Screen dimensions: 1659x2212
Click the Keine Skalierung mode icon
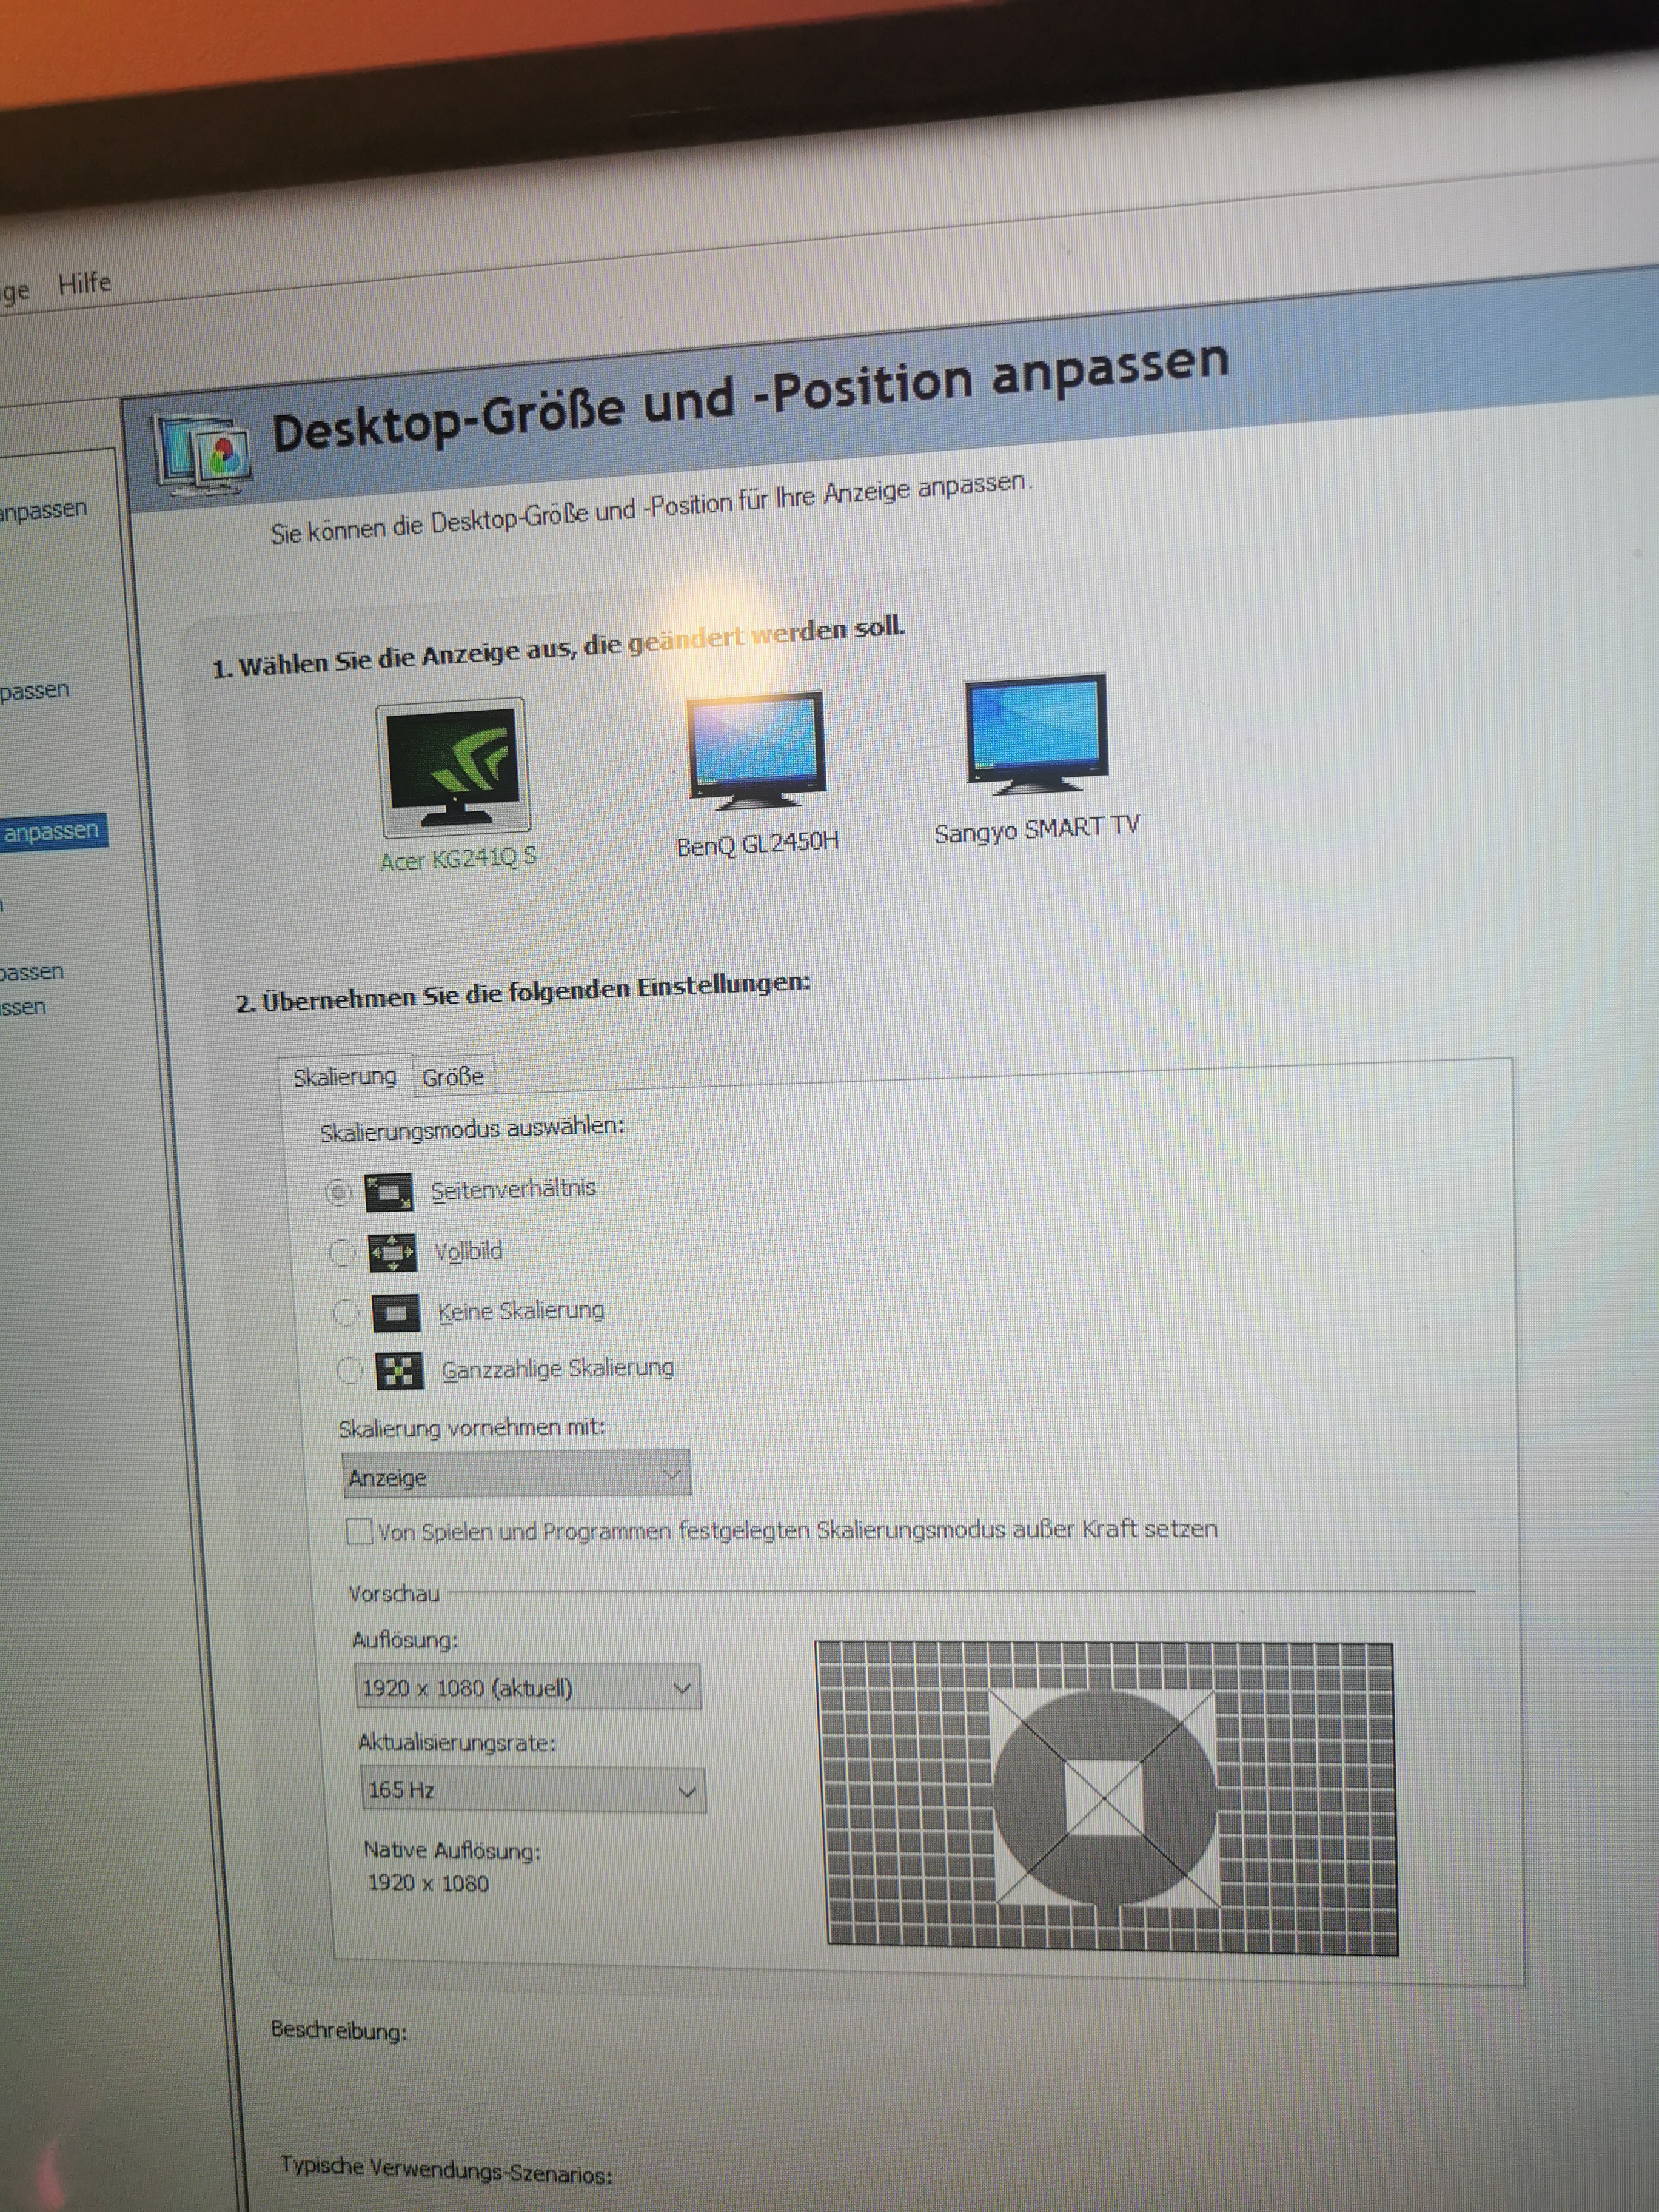click(x=396, y=1312)
